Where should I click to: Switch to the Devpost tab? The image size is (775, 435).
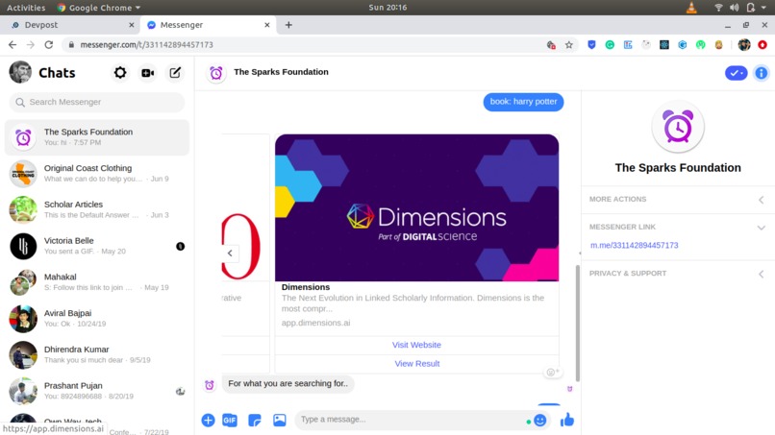pyautogui.click(x=73, y=25)
